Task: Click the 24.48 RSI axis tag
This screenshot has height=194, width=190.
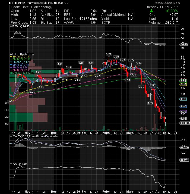Action: (184, 44)
